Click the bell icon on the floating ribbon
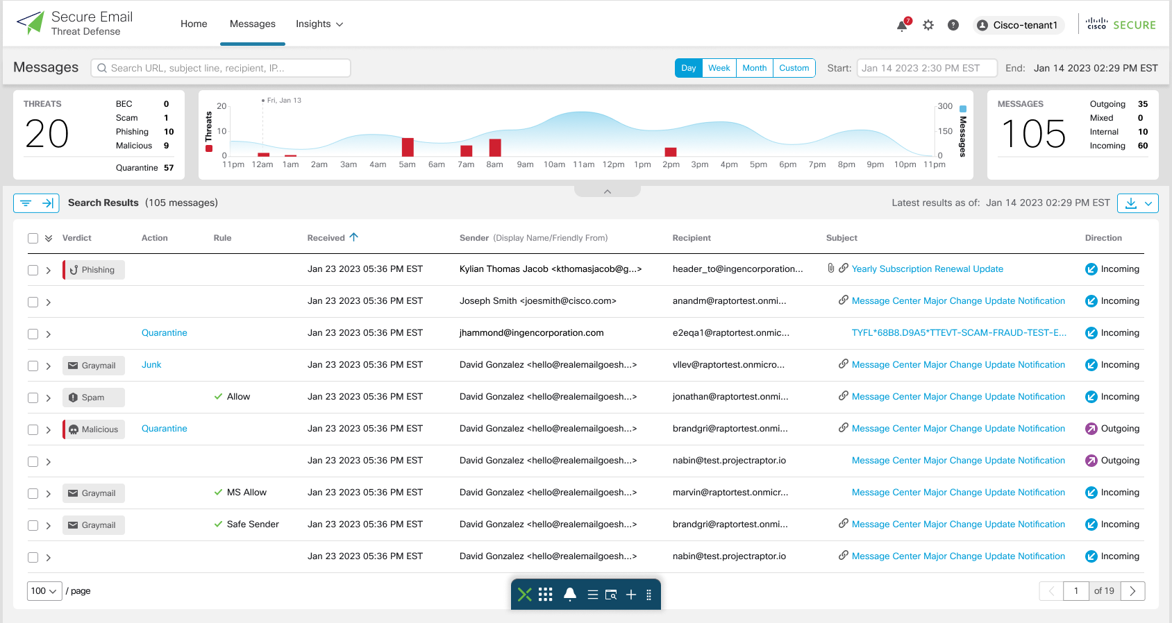 pos(570,595)
